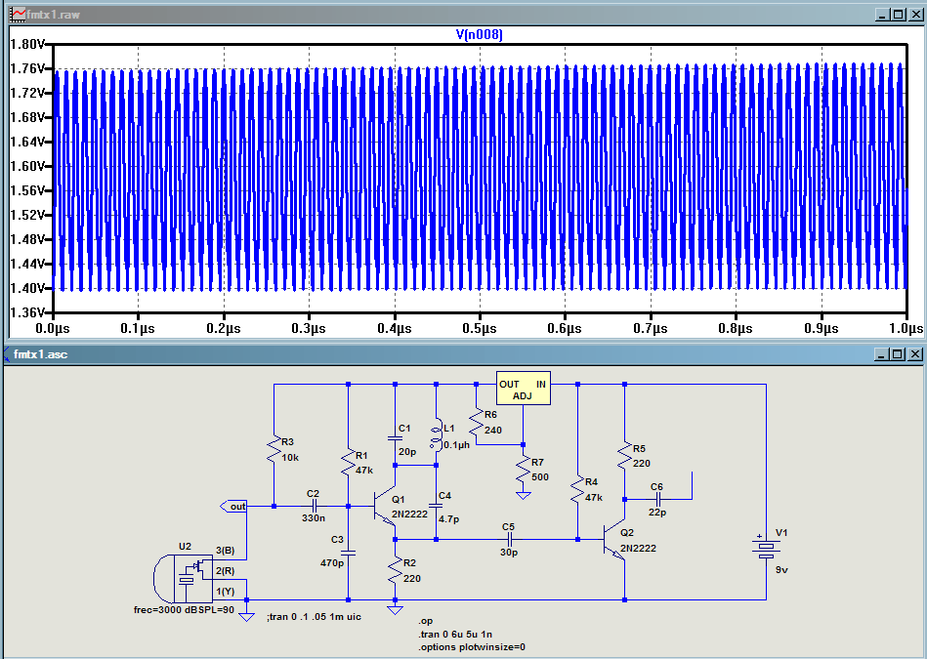Click the 1.40V vertical axis label
927x659 pixels.
click(x=27, y=288)
